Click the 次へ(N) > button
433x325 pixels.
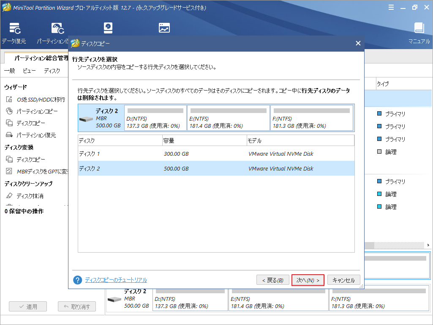[308, 280]
